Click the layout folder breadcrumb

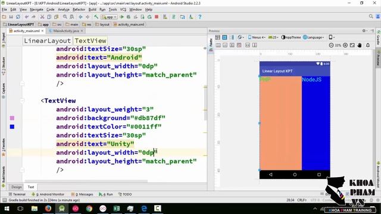[x=102, y=24]
